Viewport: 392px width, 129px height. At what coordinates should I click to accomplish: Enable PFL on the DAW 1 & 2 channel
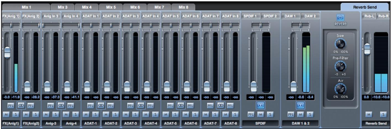tap(291, 114)
